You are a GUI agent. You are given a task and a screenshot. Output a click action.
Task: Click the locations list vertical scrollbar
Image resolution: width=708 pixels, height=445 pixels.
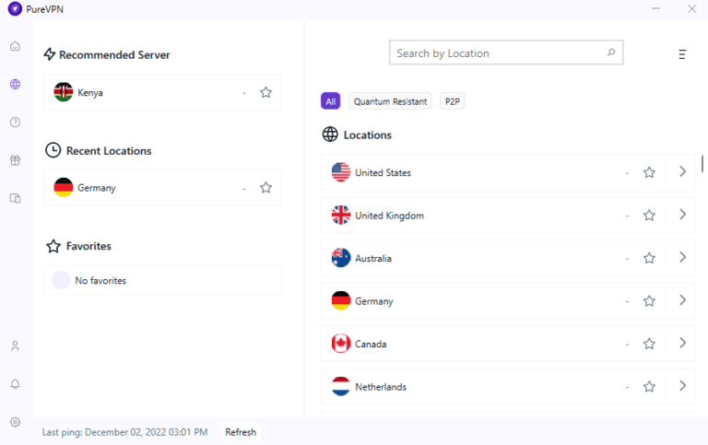tap(702, 163)
